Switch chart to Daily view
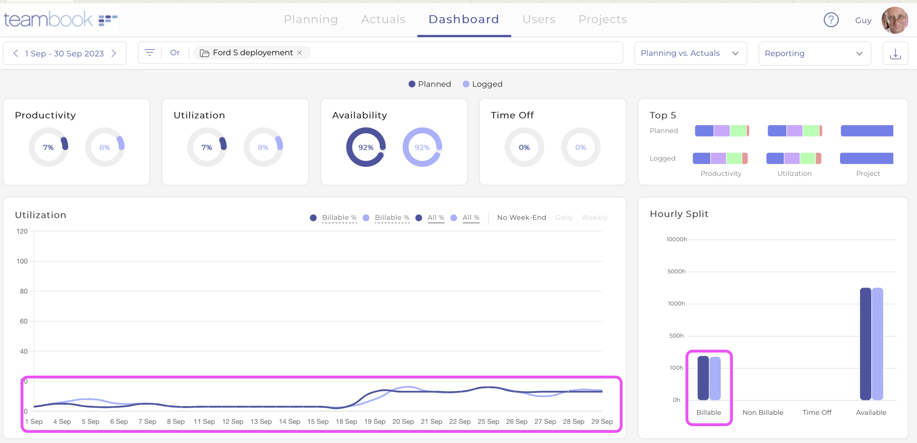Image resolution: width=917 pixels, height=443 pixels. coord(564,217)
